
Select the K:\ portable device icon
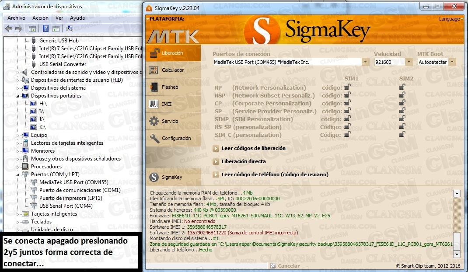34,127
